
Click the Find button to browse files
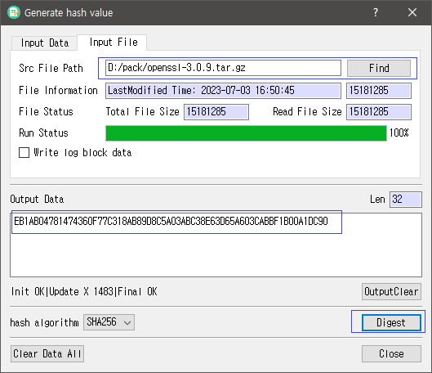[x=379, y=68]
